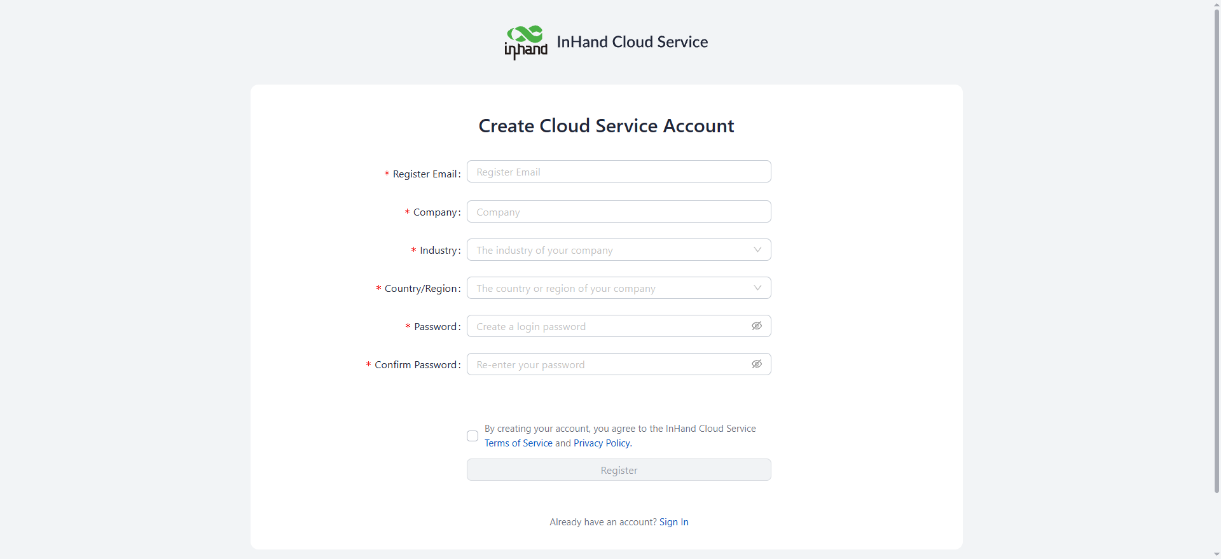This screenshot has width=1221, height=559.
Task: Click the Create a login password field
Action: coord(619,326)
